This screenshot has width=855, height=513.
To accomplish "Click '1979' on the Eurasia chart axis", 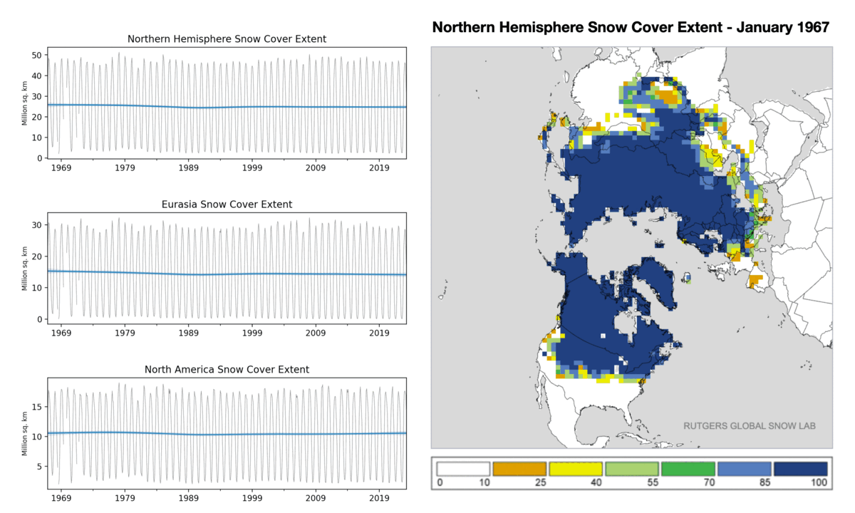I will click(125, 333).
